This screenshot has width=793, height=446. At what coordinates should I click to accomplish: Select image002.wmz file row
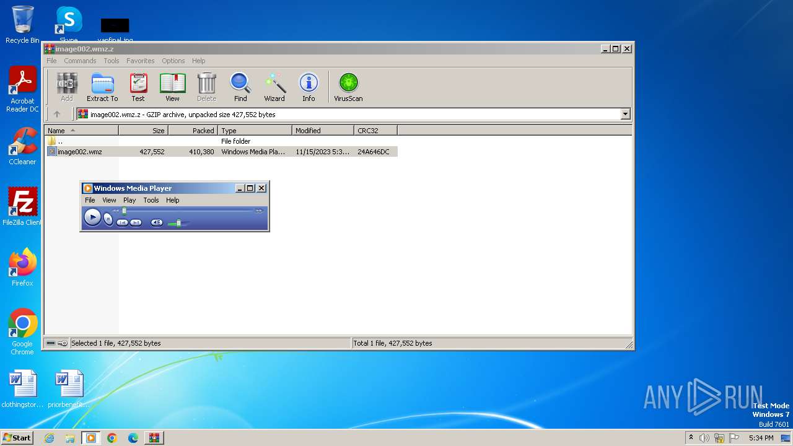(222, 152)
